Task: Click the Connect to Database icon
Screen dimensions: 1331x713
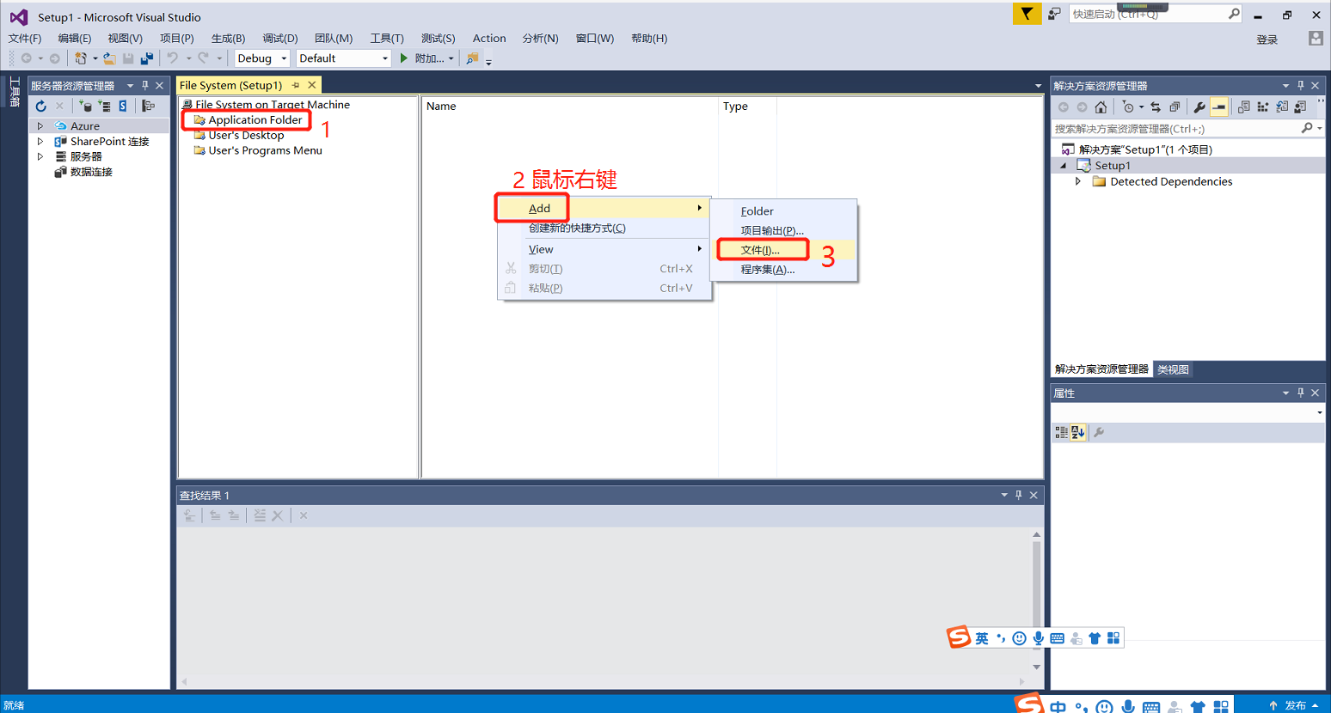Action: click(x=86, y=107)
